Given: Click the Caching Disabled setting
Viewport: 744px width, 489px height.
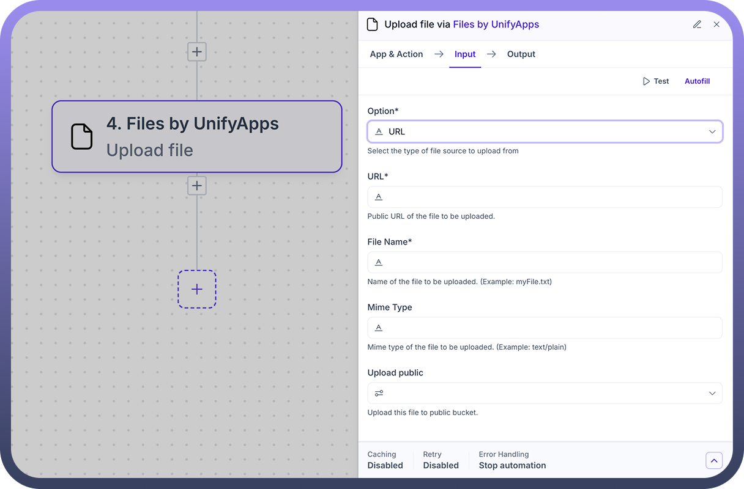Looking at the screenshot, I should (385, 460).
